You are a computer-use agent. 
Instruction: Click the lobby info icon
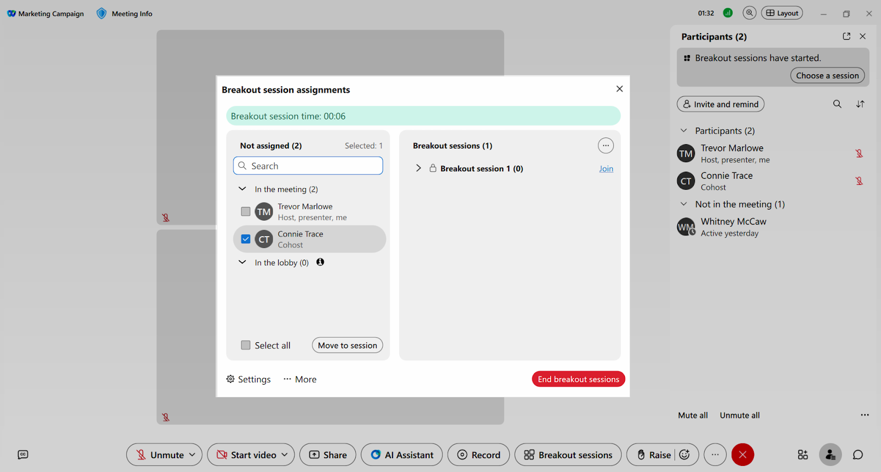(x=320, y=262)
